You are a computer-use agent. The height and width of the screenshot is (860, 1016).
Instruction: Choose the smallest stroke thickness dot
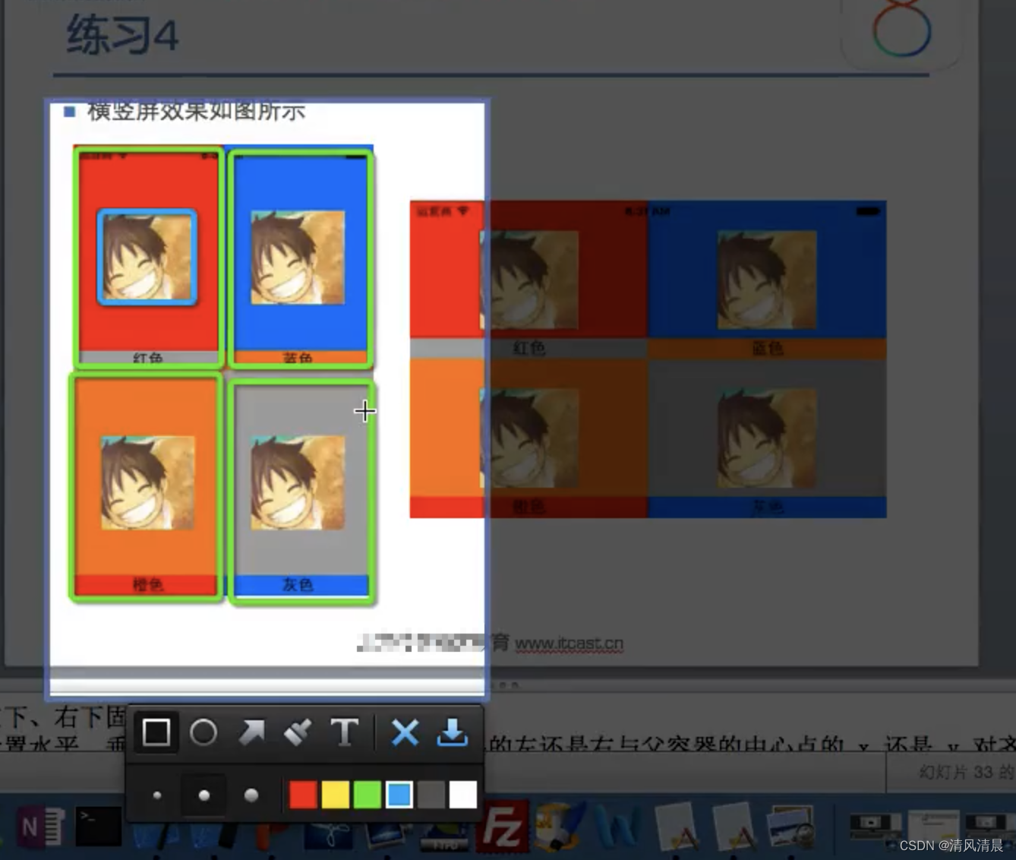coord(157,795)
